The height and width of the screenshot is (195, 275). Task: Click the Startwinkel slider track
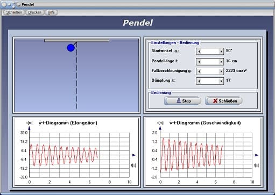[x=210, y=52]
